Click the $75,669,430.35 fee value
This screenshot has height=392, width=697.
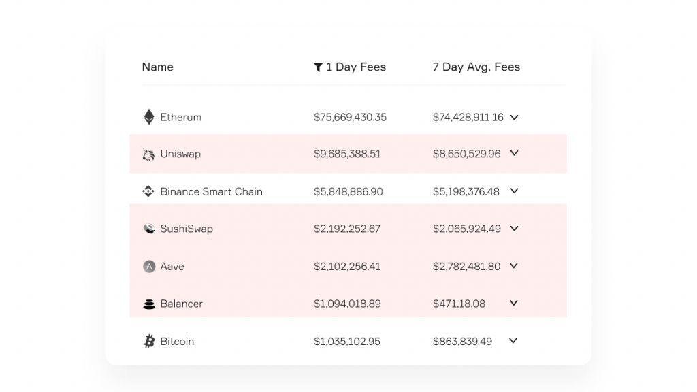(351, 117)
